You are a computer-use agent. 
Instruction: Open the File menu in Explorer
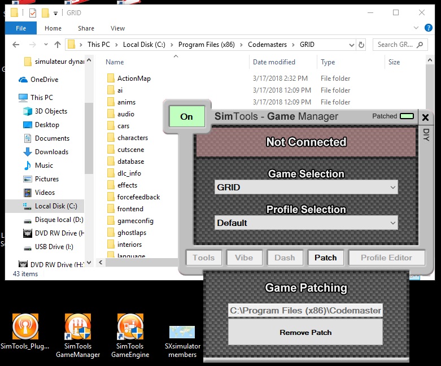[21, 28]
